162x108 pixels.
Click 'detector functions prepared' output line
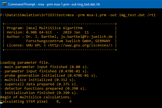point(43,88)
